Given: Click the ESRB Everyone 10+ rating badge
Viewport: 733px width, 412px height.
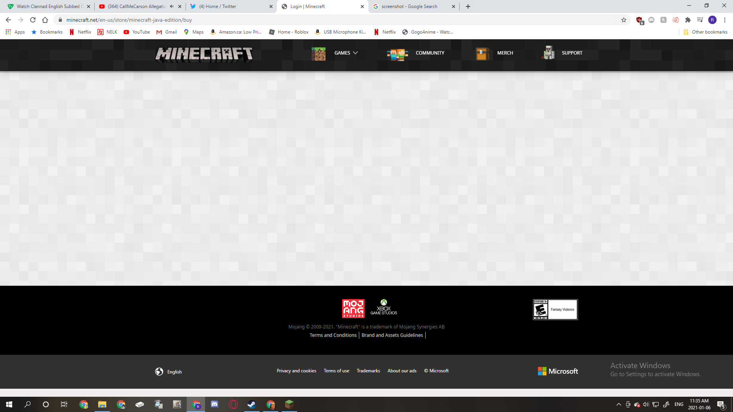Looking at the screenshot, I should [x=555, y=309].
